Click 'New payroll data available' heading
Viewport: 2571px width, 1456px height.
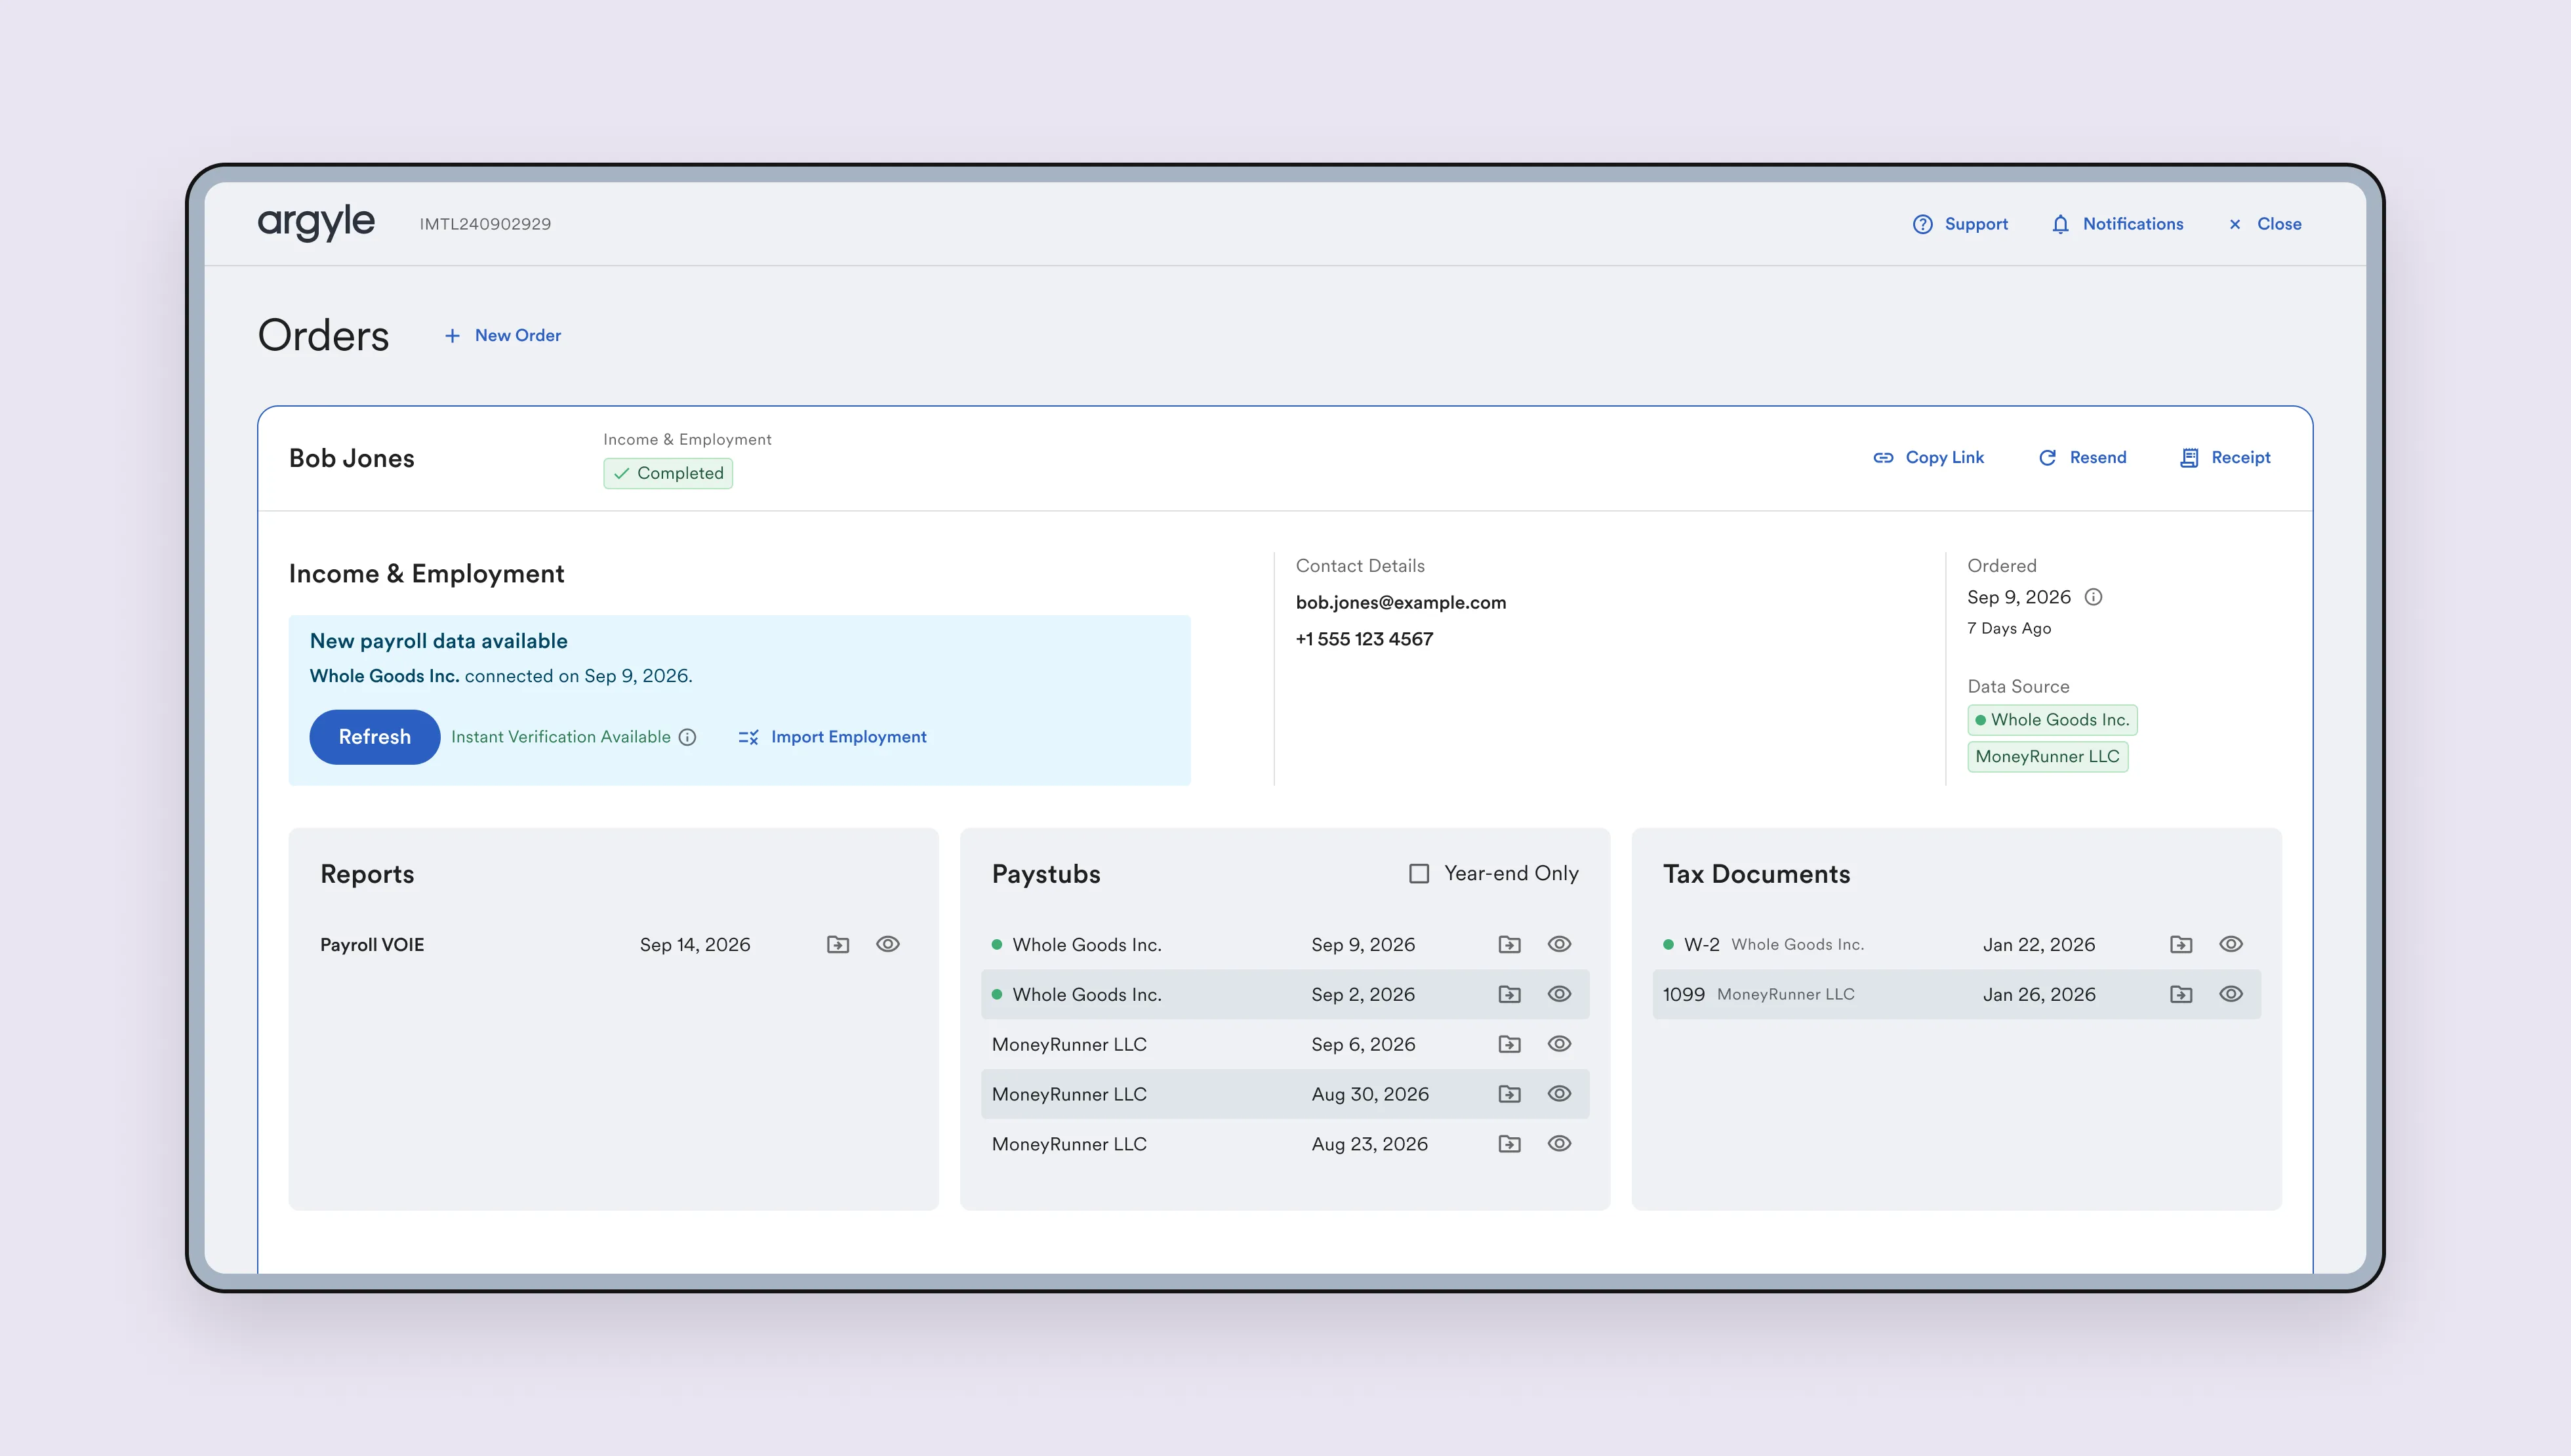[x=439, y=641]
